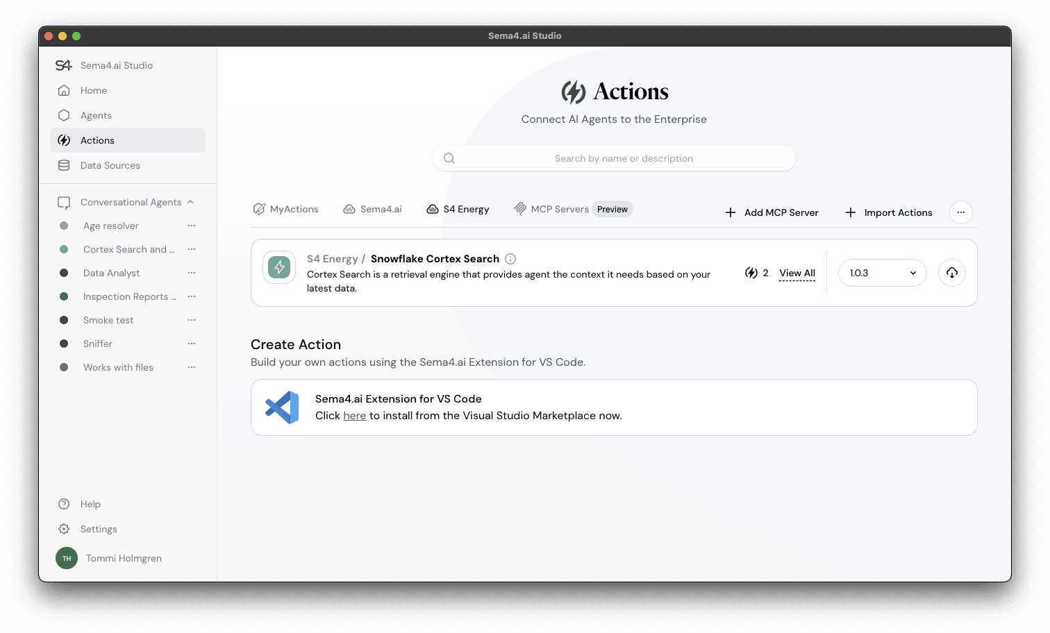Click the Add MCP Server button
The height and width of the screenshot is (633, 1050).
(771, 212)
